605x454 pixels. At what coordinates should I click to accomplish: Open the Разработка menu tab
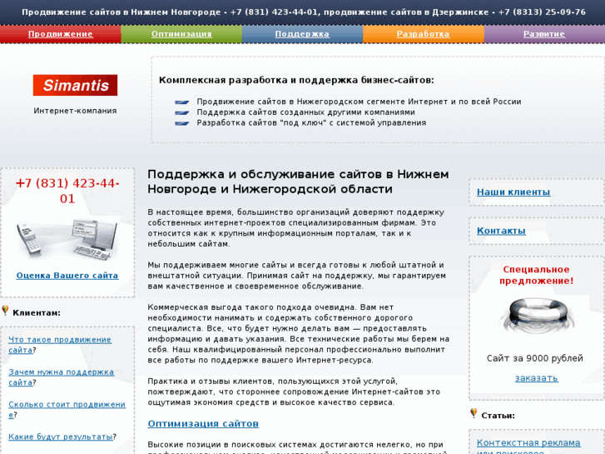[x=423, y=34]
